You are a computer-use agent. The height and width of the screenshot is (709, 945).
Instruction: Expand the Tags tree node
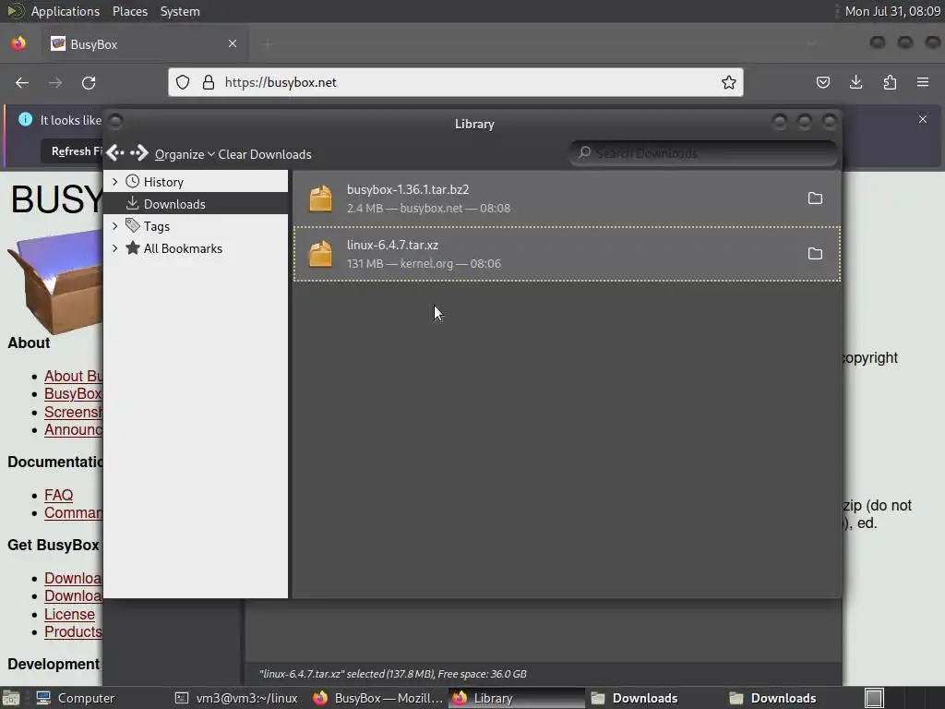coord(114,226)
